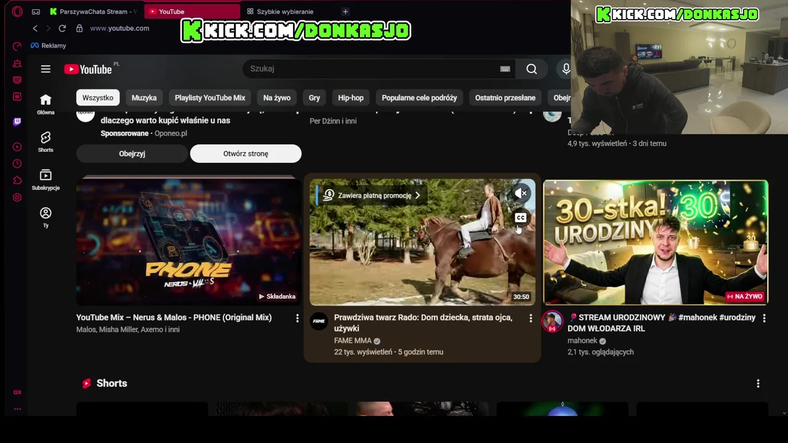Click the Obejrzyj ad button
The width and height of the screenshot is (788, 443).
pyautogui.click(x=132, y=154)
